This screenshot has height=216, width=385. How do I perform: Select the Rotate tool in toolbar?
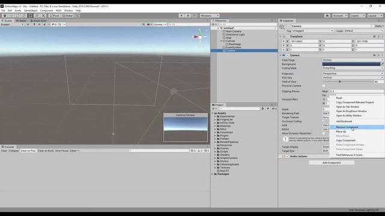click(17, 16)
